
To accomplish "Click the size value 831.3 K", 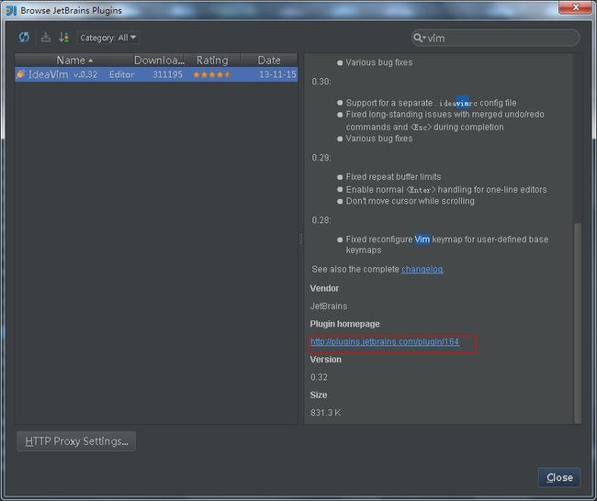I will tap(325, 412).
